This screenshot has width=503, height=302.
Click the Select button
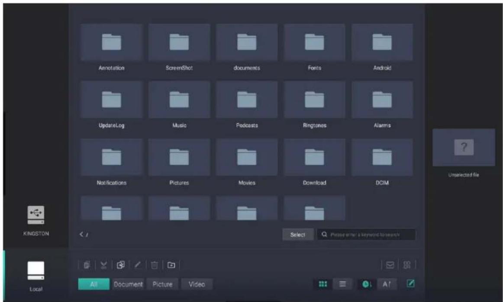click(x=298, y=235)
